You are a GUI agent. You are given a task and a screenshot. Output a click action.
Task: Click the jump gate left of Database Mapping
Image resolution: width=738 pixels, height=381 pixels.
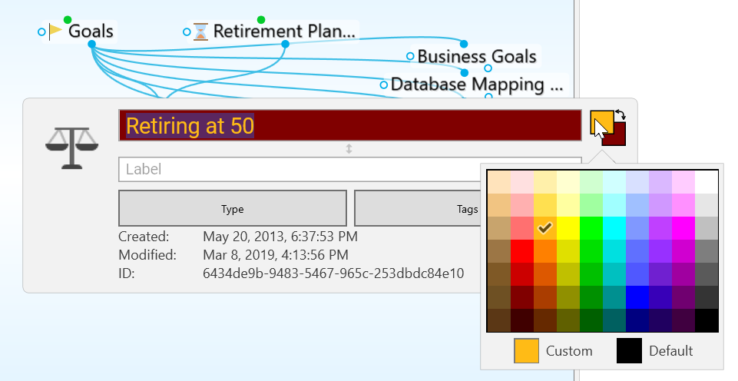coord(383,84)
